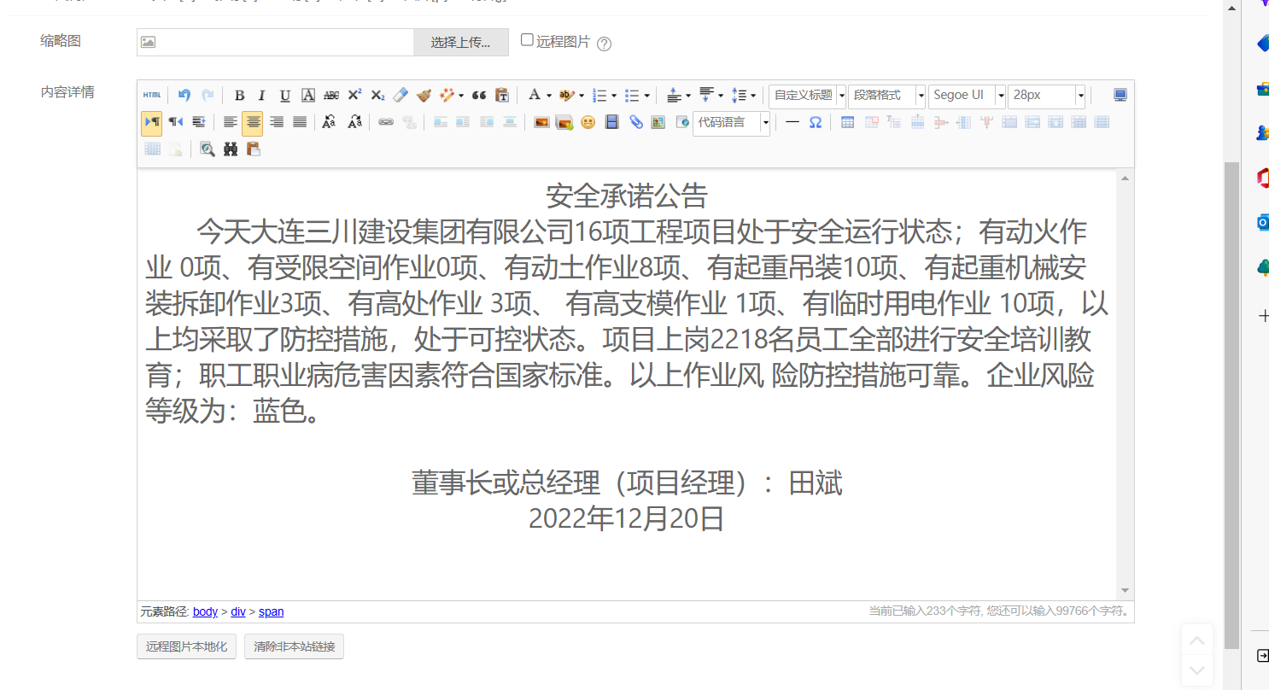Open the 代码语言 dropdown

click(x=732, y=123)
